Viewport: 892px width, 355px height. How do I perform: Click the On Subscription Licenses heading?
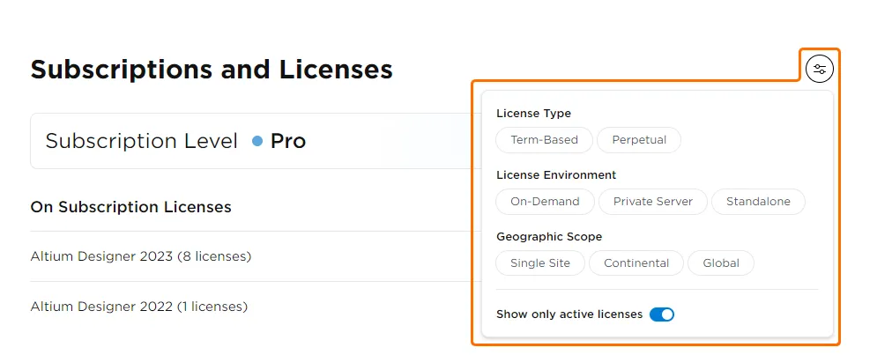point(131,207)
